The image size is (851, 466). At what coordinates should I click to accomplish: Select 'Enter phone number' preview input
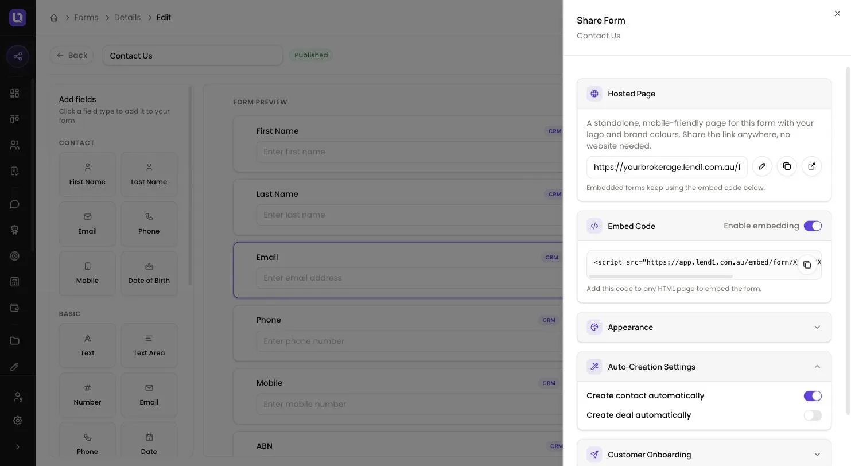coord(409,341)
